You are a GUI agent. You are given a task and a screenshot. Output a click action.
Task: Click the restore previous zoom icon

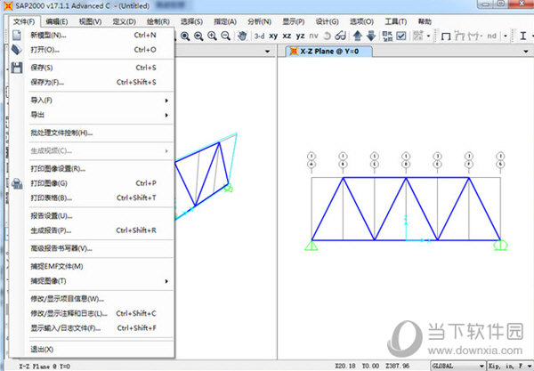[x=198, y=36]
